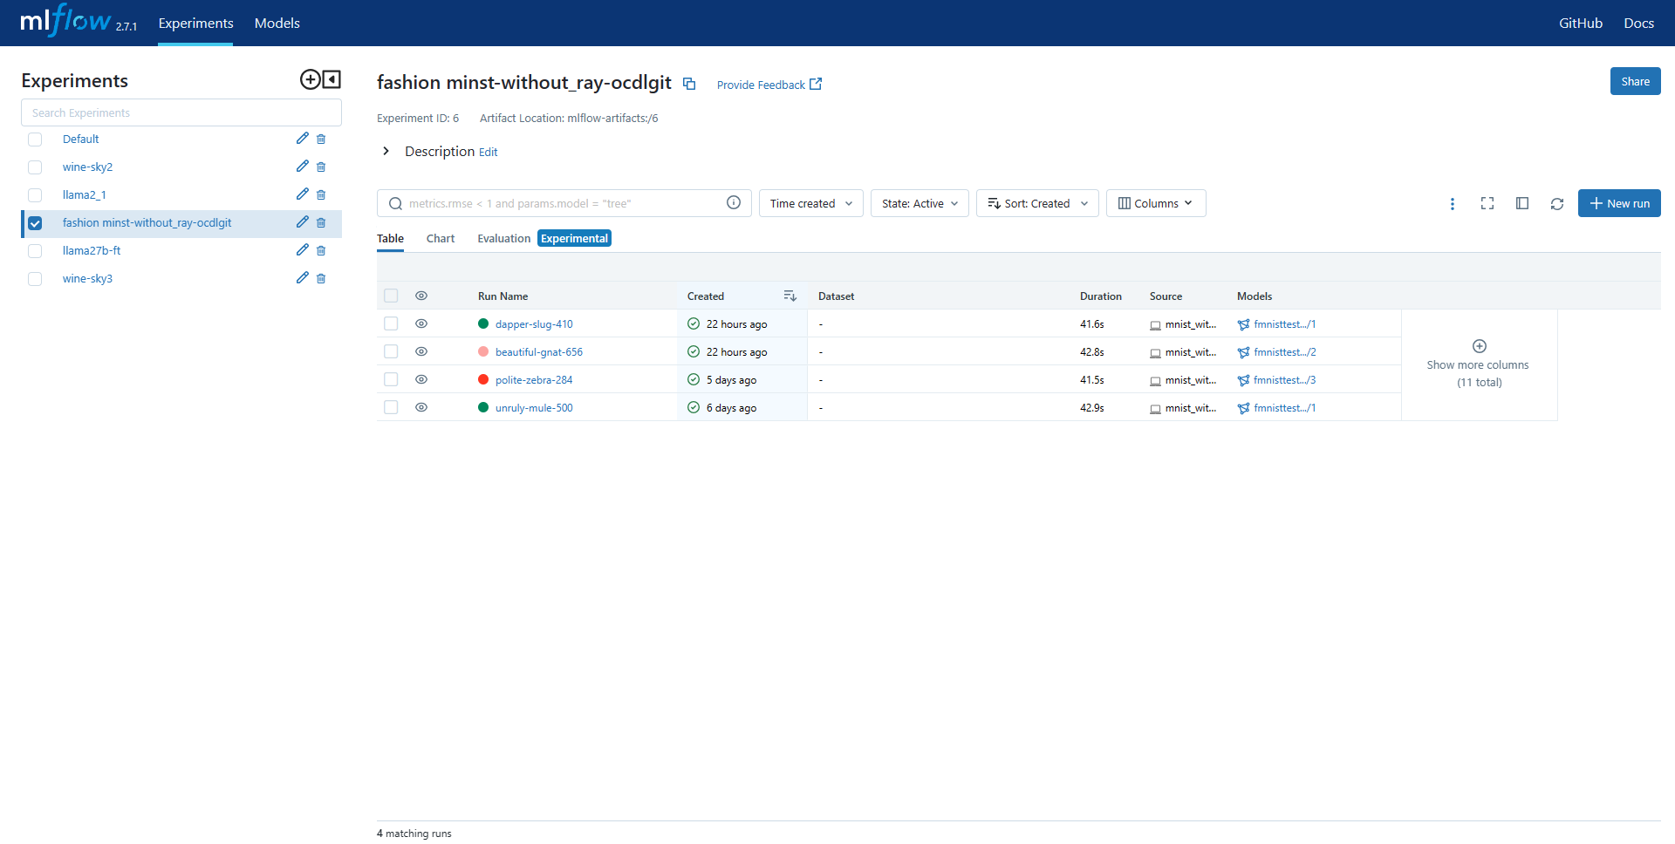Open the Time created dropdown
This screenshot has width=1675, height=844.
click(810, 203)
